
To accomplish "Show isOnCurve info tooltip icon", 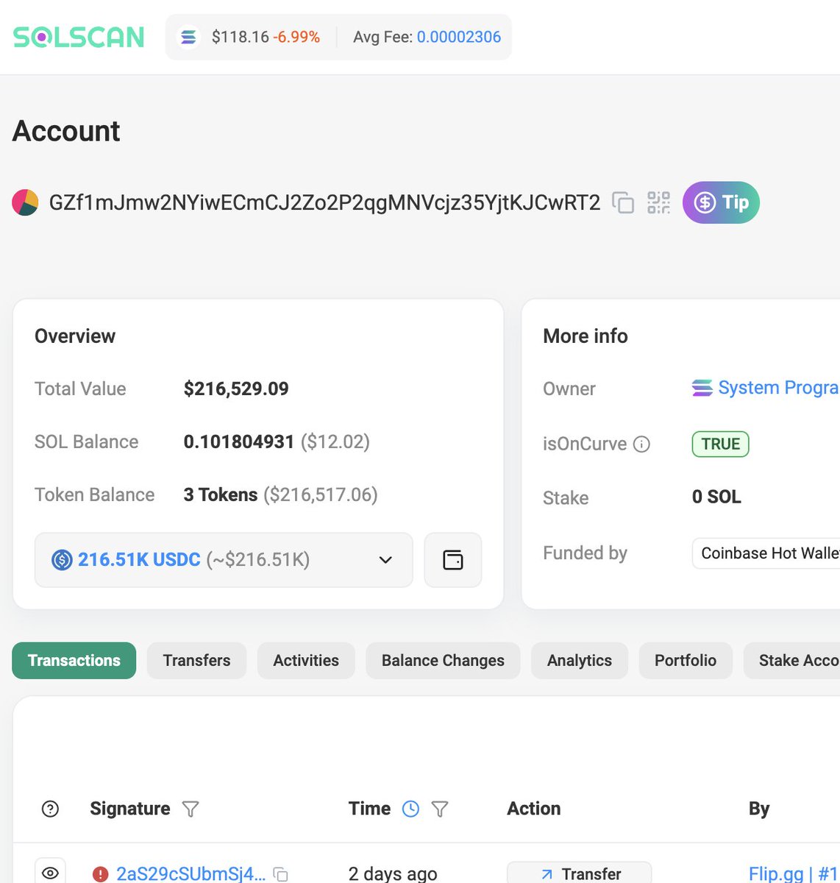I will [x=642, y=444].
